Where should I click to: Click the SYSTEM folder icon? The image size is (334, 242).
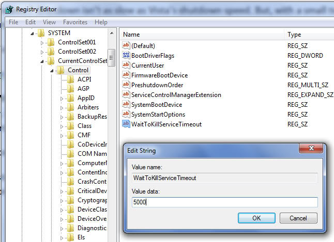tap(41, 33)
